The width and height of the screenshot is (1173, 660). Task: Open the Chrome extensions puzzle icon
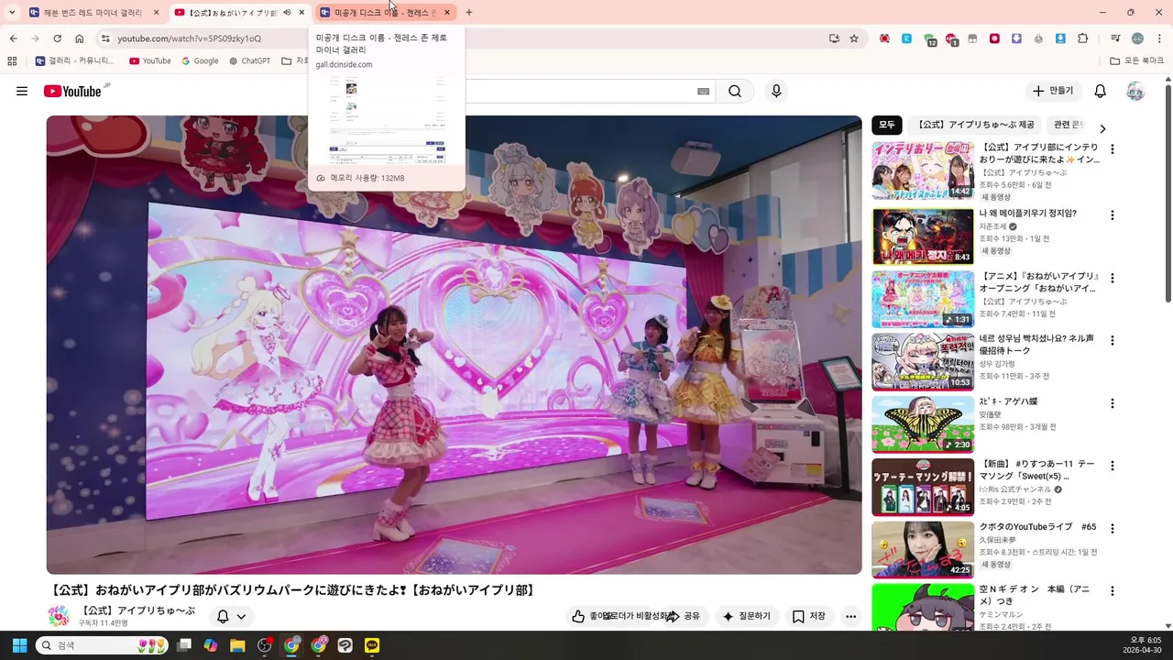[1082, 38]
